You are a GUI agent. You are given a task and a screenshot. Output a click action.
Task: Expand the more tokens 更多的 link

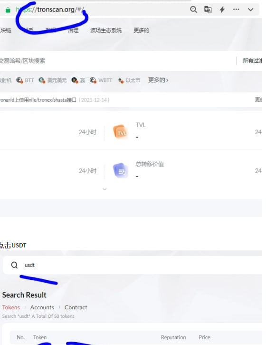(x=158, y=80)
